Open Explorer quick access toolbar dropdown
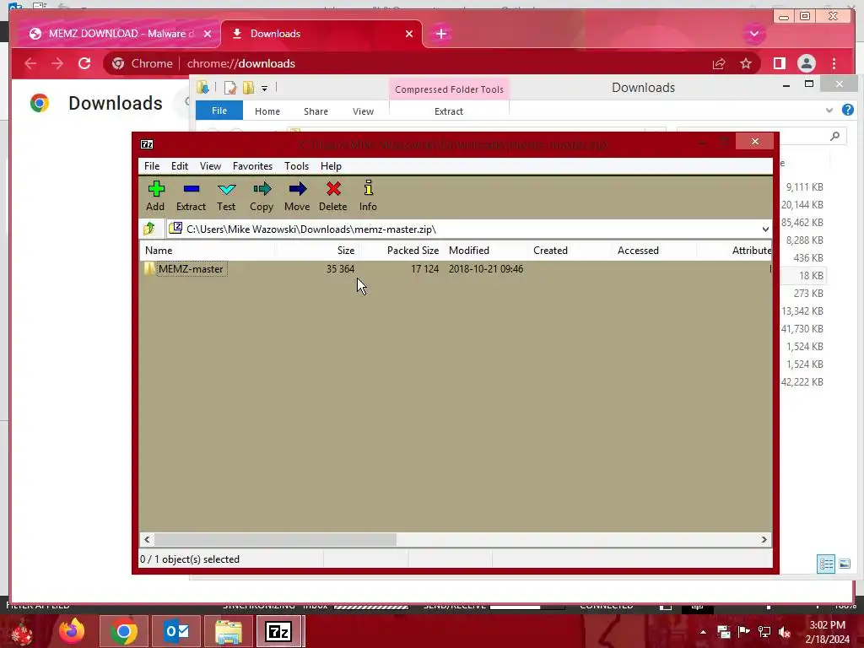 pos(264,88)
